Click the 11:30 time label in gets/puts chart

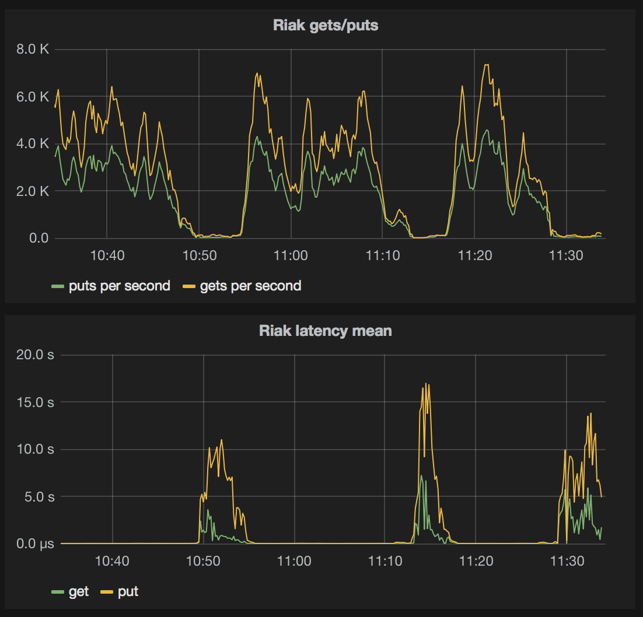click(567, 255)
